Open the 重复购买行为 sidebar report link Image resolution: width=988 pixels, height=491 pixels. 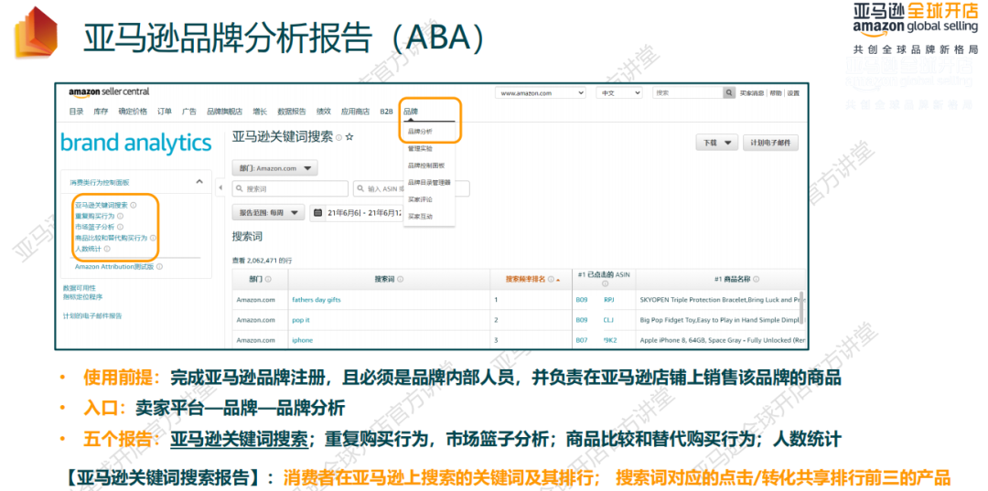pyautogui.click(x=94, y=216)
